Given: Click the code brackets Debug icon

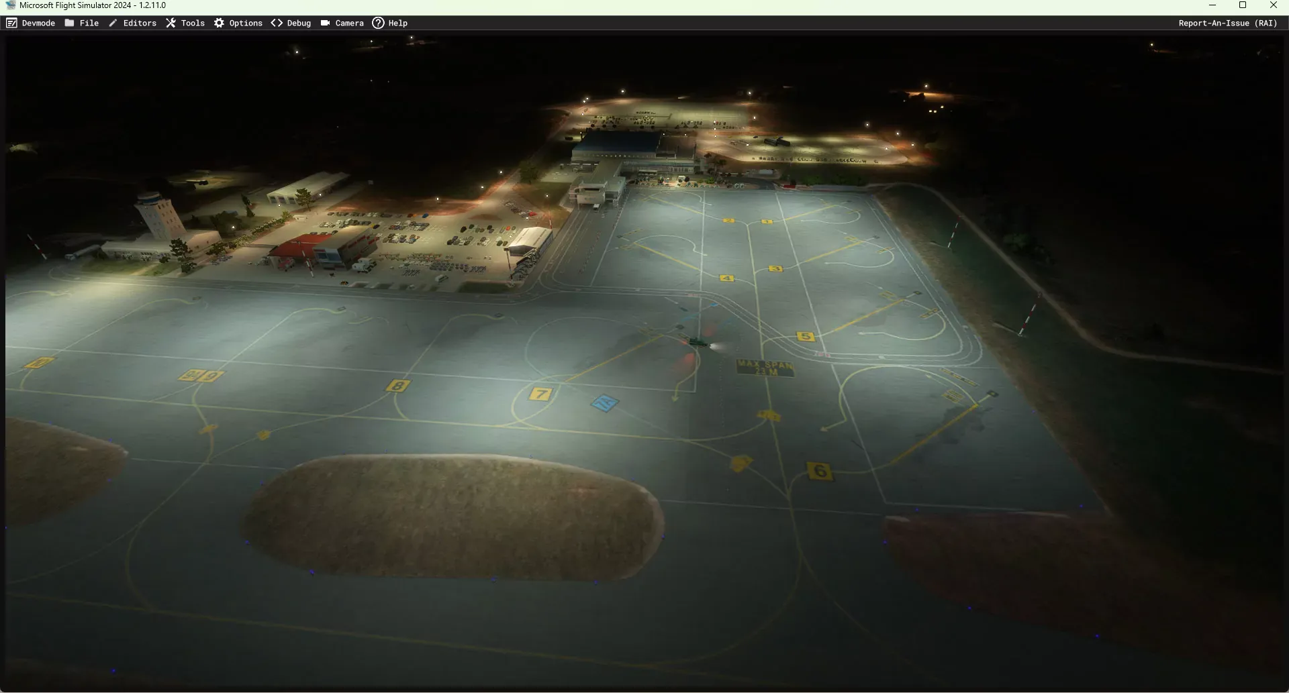Looking at the screenshot, I should [277, 23].
